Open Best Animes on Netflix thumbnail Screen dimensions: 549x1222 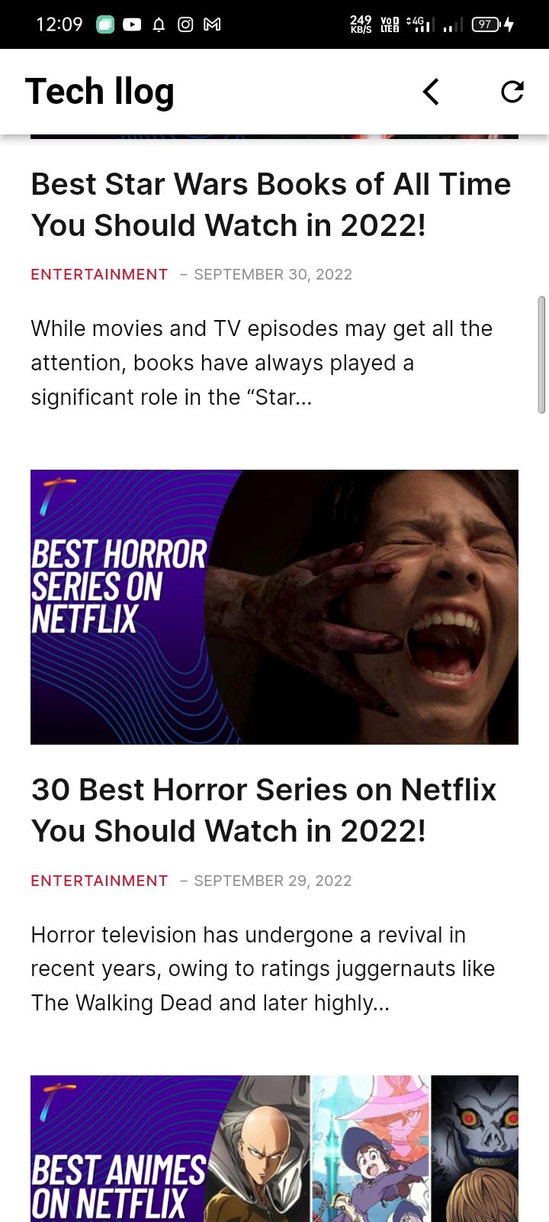coord(274,1149)
